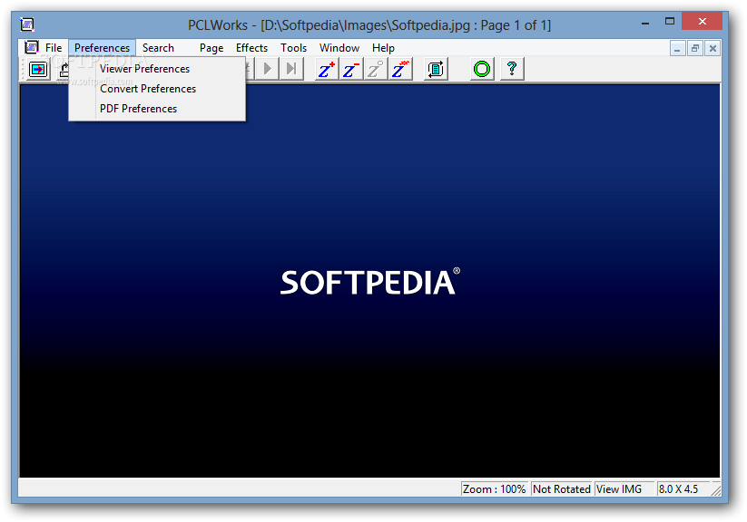747x522 pixels.
Task: Minimize the PCLWorks main window
Action: [645, 23]
